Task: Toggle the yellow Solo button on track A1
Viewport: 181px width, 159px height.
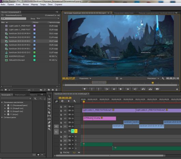Action: click(76, 131)
